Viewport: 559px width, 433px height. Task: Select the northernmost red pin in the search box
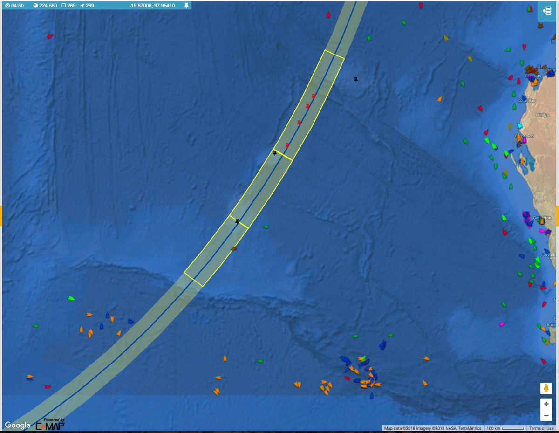tap(313, 96)
